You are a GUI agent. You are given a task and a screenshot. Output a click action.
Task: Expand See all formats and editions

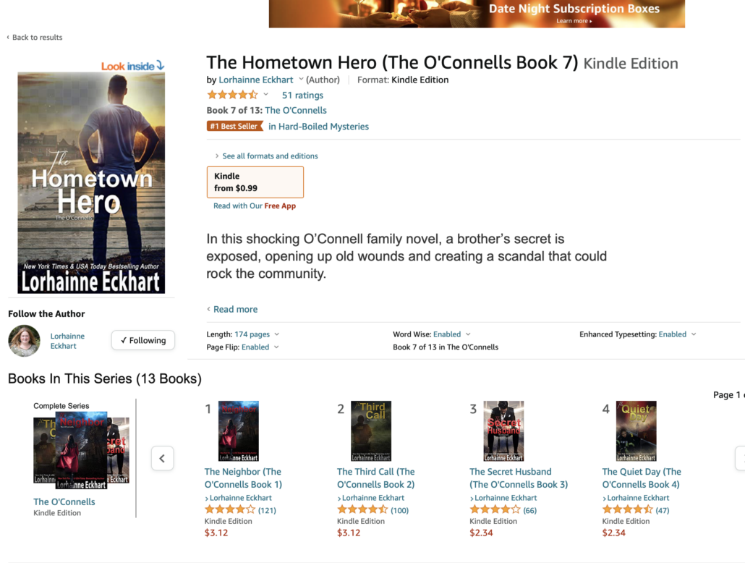pyautogui.click(x=266, y=156)
